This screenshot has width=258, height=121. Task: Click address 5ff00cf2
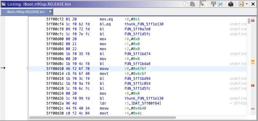(55, 19)
